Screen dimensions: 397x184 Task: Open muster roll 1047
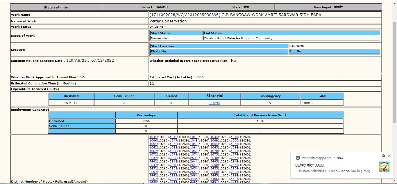(x=174, y=141)
